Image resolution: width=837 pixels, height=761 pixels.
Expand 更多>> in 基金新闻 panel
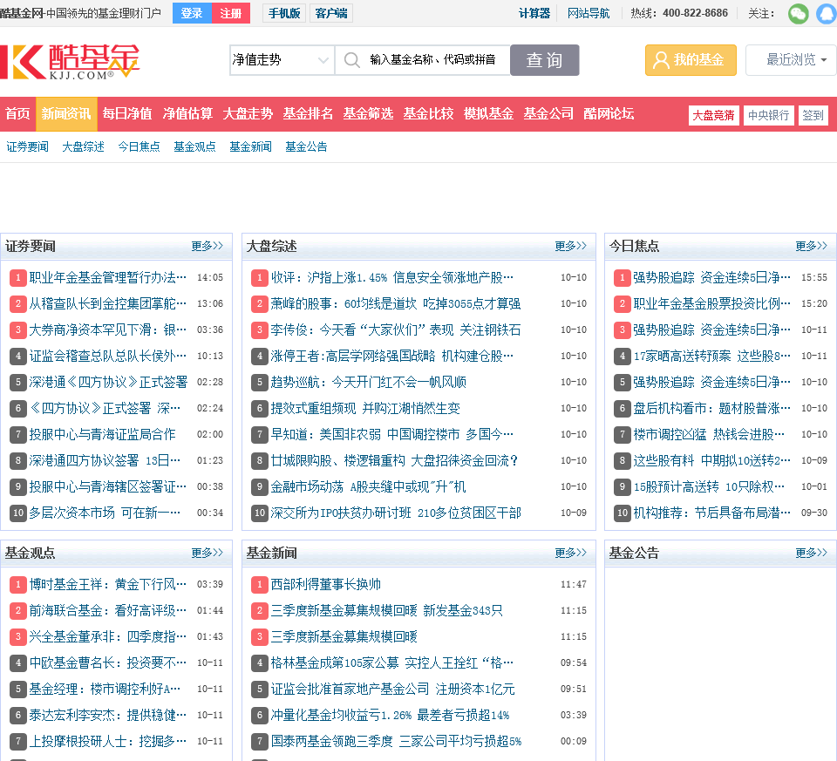[x=570, y=553]
